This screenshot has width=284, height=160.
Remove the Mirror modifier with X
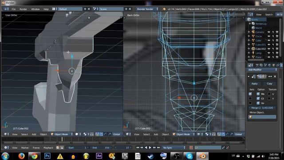275,76
